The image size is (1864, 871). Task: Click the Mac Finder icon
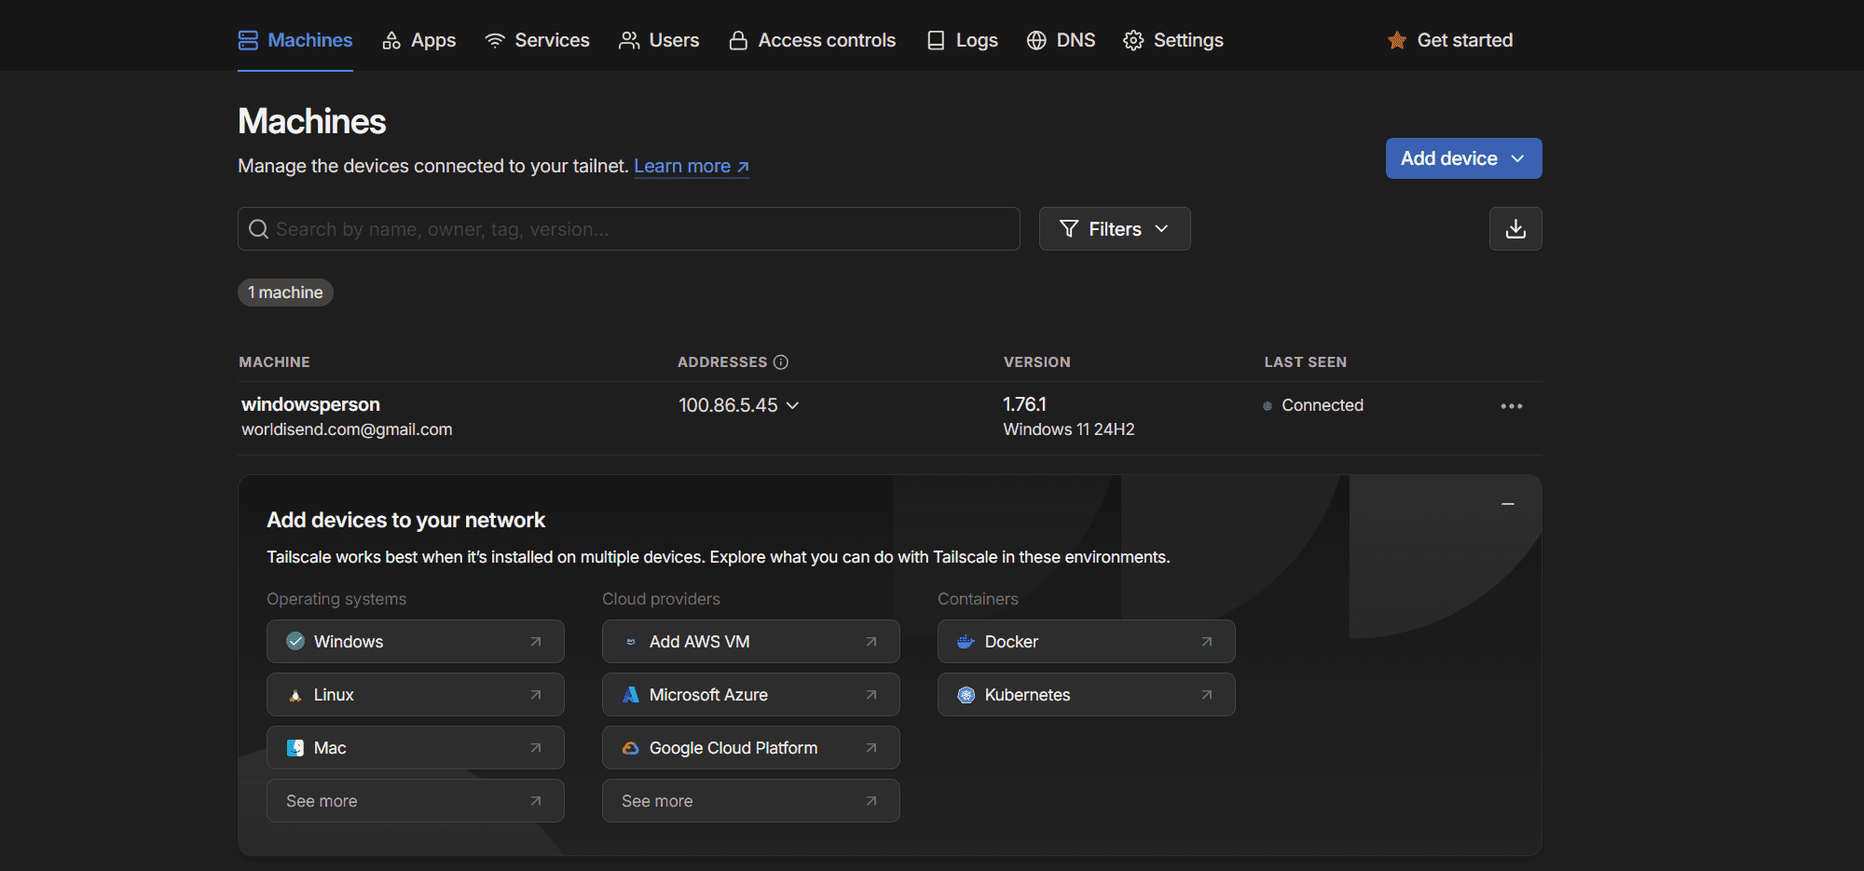[295, 748]
